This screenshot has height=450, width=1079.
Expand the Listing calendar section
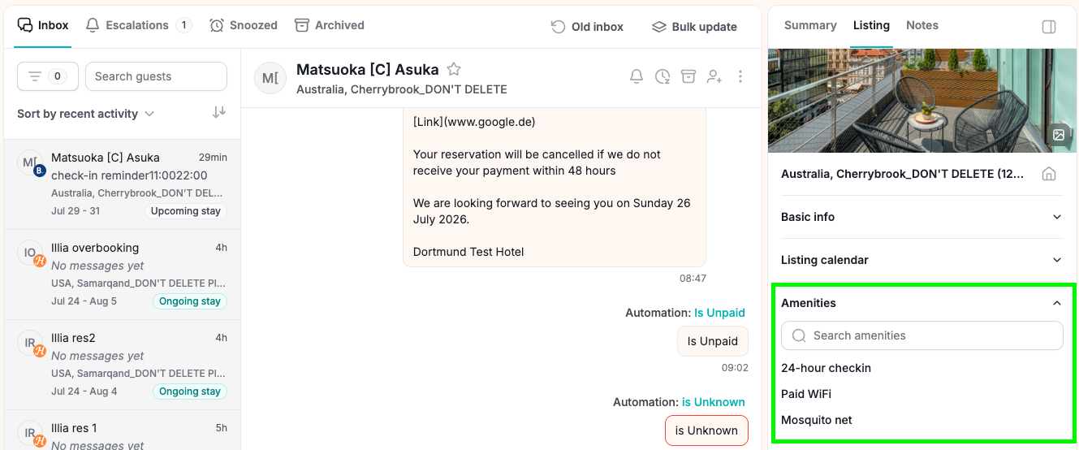tap(922, 260)
